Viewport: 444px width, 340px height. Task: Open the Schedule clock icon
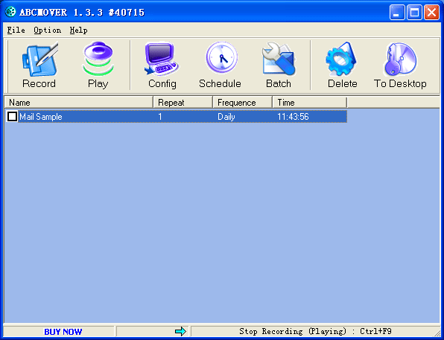221,57
